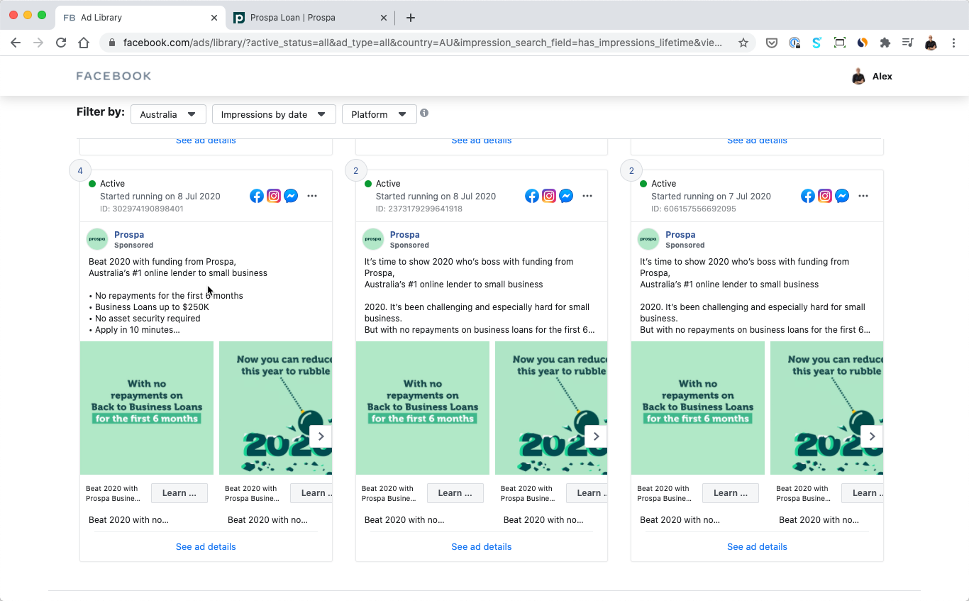
Task: Open a new browser tab
Action: pyautogui.click(x=410, y=18)
